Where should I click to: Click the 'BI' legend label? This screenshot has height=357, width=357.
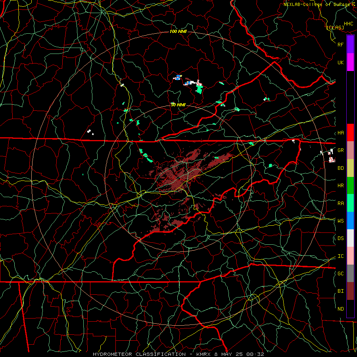pyautogui.click(x=340, y=291)
